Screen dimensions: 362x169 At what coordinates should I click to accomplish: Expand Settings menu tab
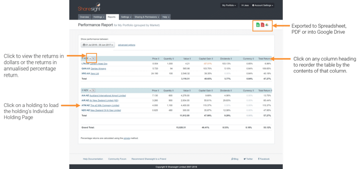[x=126, y=17]
